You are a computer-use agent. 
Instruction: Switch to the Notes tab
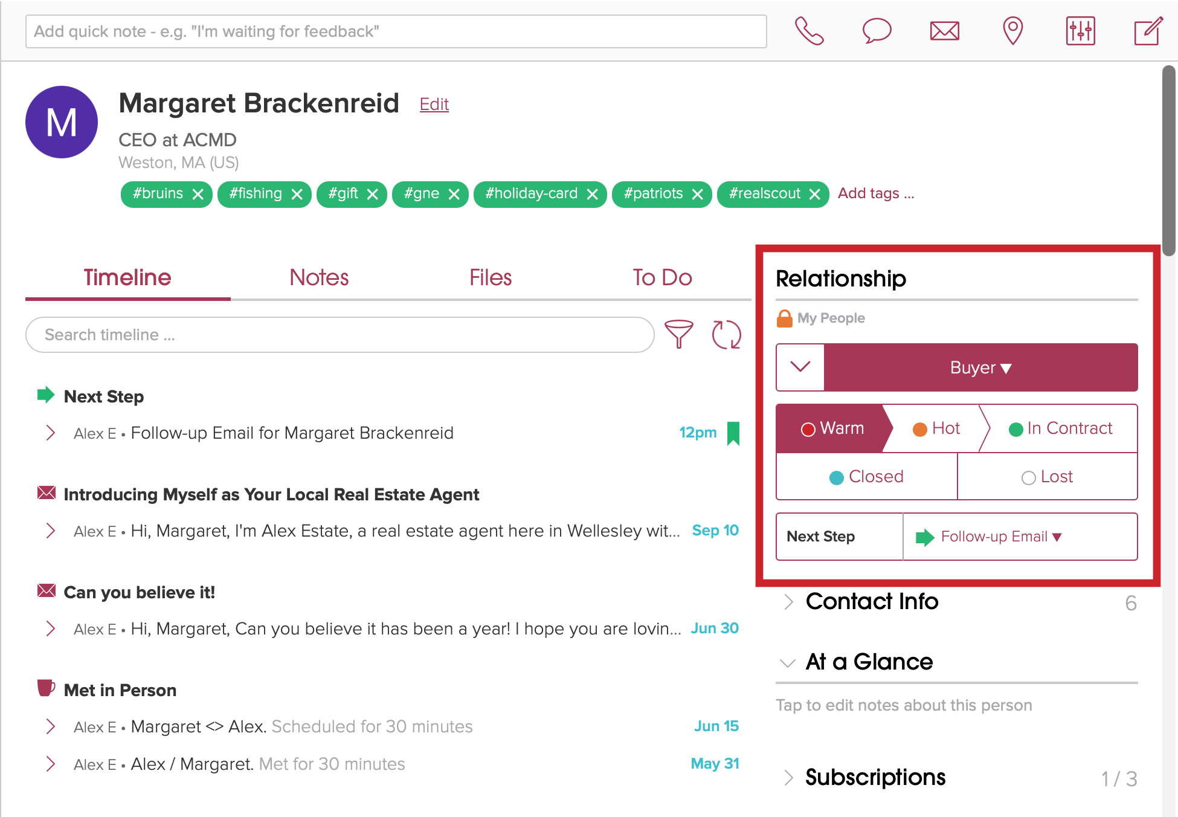[319, 278]
